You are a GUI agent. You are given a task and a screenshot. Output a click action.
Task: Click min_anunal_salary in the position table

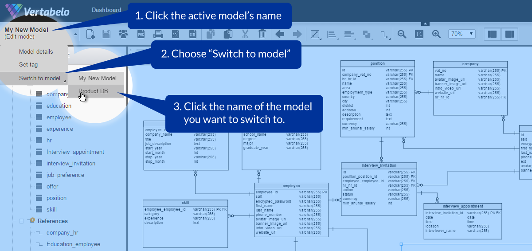click(358, 128)
